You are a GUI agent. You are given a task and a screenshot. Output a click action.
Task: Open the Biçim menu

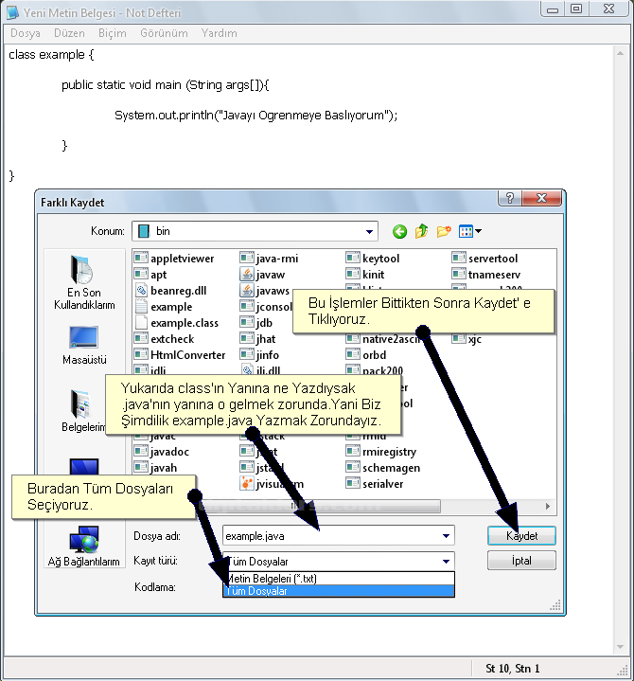click(x=113, y=33)
